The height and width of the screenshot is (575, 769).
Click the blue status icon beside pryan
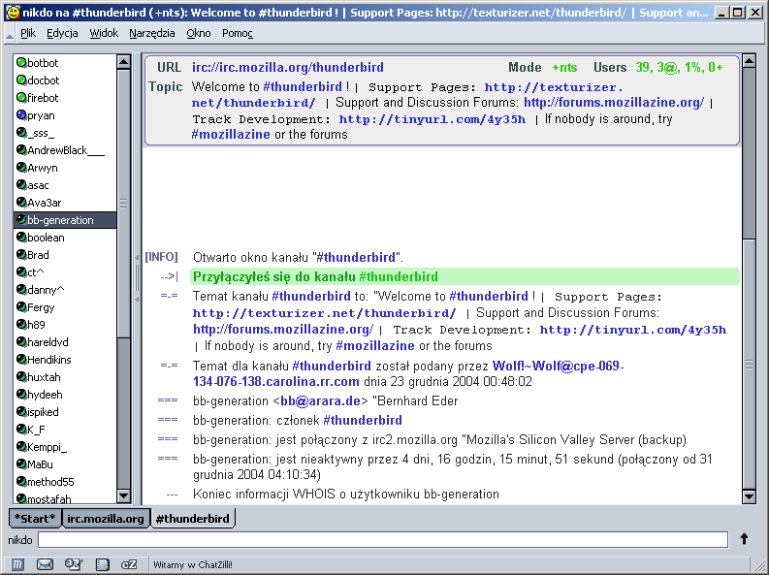[x=21, y=115]
